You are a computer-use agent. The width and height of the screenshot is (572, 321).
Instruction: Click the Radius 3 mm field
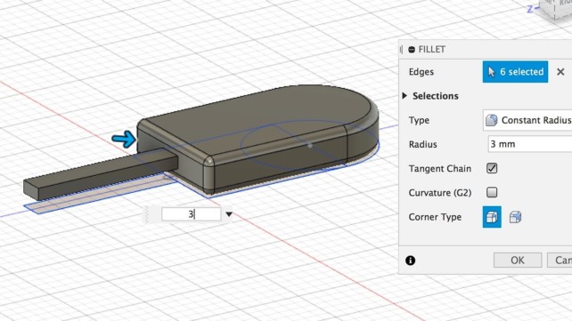pos(530,144)
